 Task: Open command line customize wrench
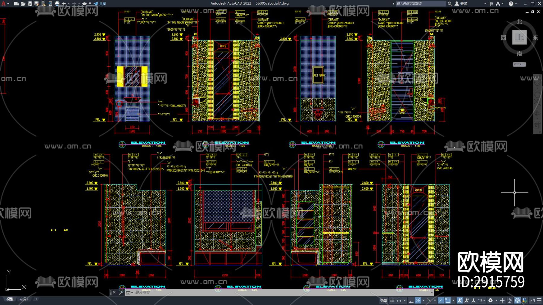pos(121,292)
